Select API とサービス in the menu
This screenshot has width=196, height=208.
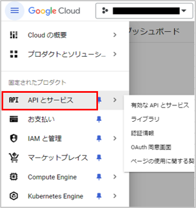[50, 100]
